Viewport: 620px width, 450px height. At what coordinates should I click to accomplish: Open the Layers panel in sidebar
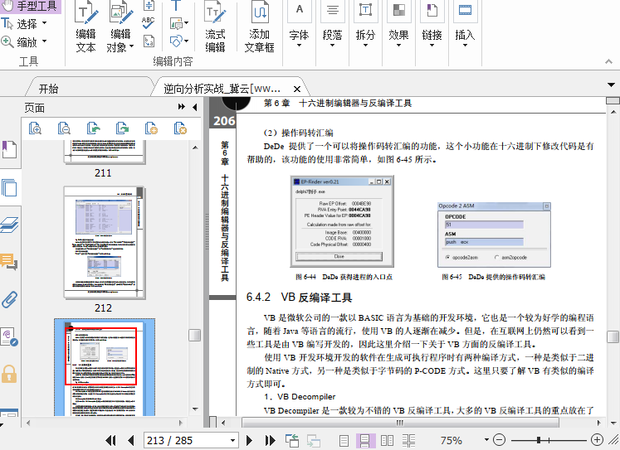[9, 225]
